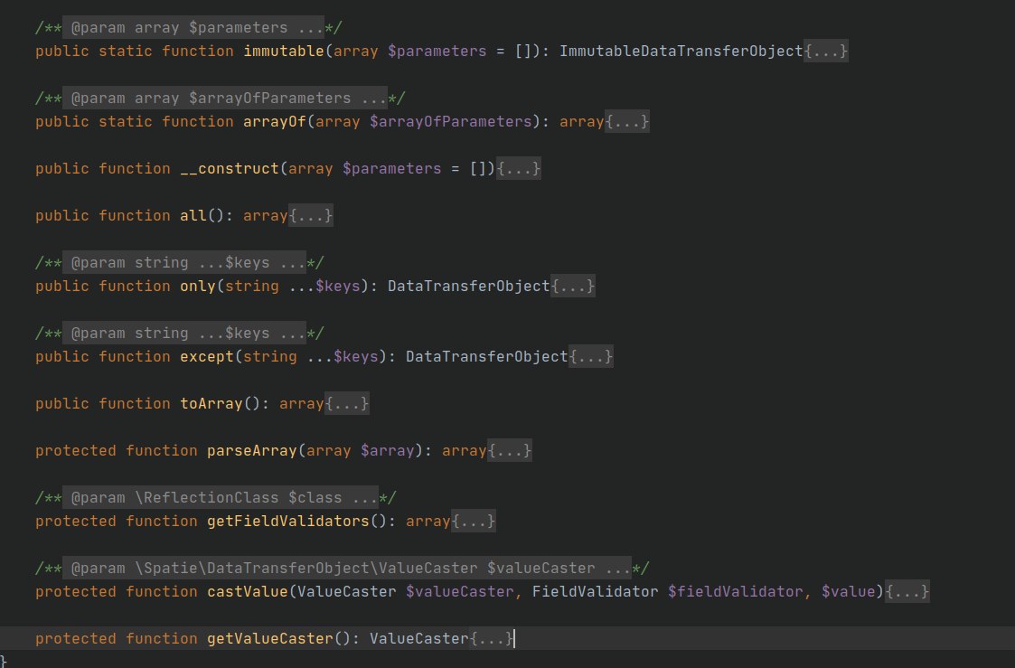
Task: Click the all method name
Action: click(193, 215)
